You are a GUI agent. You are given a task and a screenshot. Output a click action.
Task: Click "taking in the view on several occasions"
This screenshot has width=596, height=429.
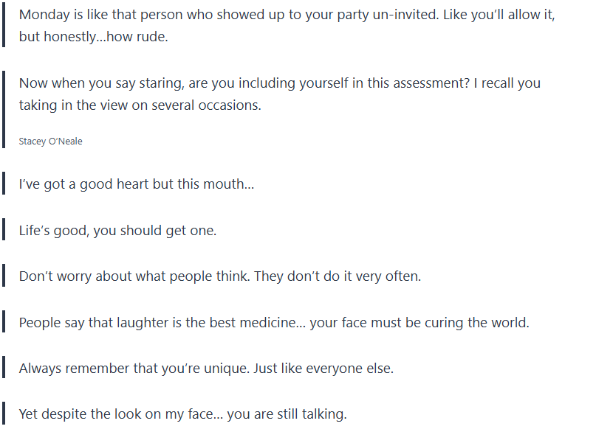(140, 105)
